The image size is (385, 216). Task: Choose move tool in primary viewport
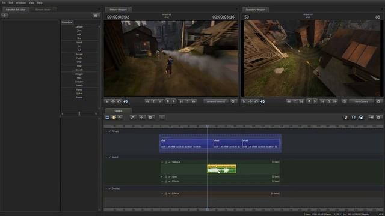[x=113, y=101]
